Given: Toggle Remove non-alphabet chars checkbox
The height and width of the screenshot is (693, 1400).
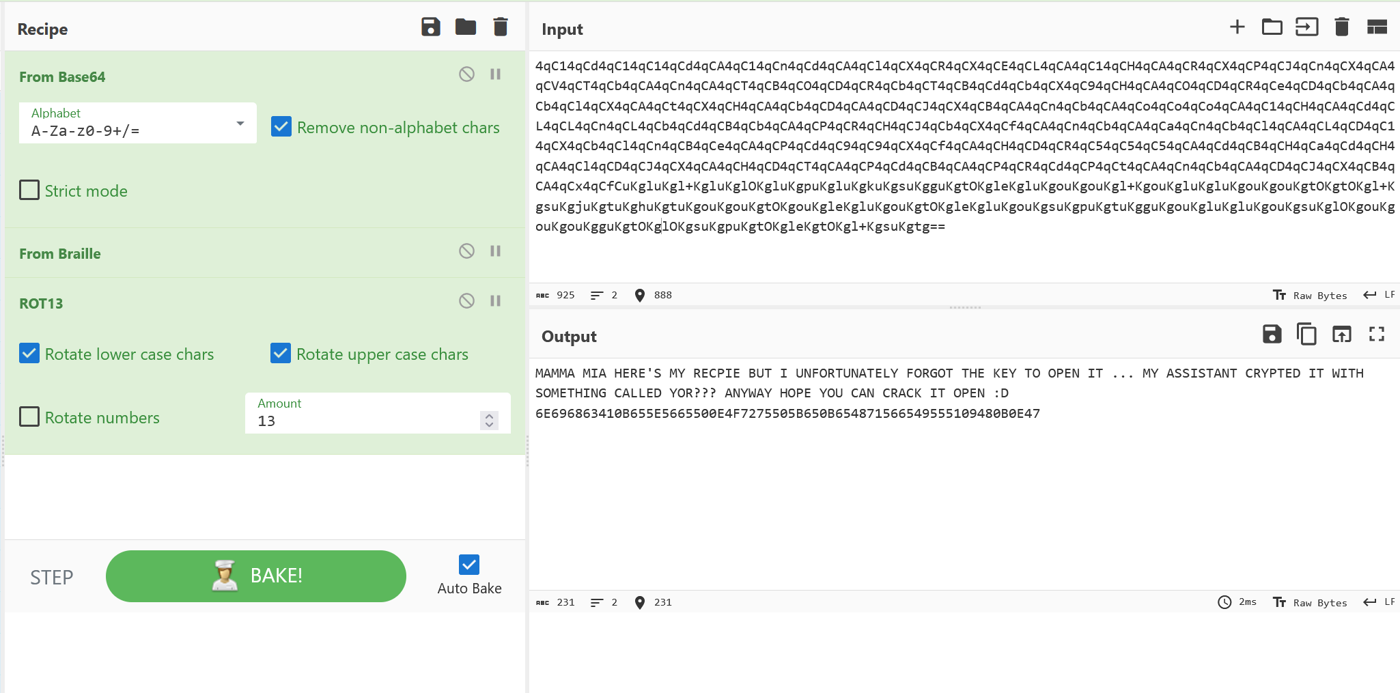Looking at the screenshot, I should pos(281,127).
